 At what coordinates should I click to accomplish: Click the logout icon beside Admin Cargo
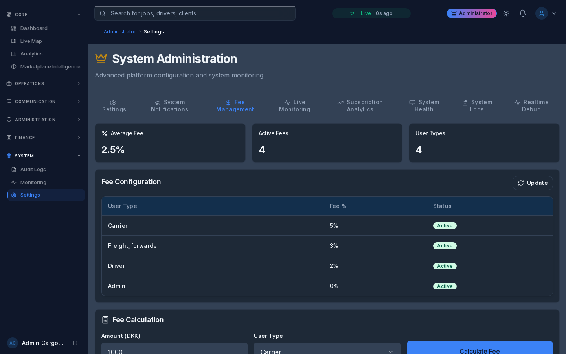point(75,343)
